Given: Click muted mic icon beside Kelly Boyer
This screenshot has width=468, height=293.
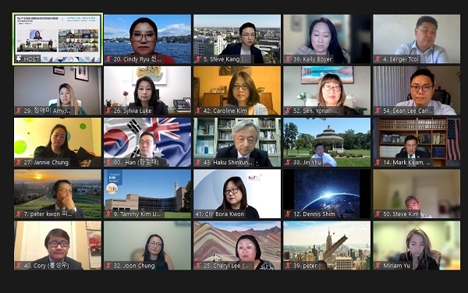Looking at the screenshot, I should point(288,59).
